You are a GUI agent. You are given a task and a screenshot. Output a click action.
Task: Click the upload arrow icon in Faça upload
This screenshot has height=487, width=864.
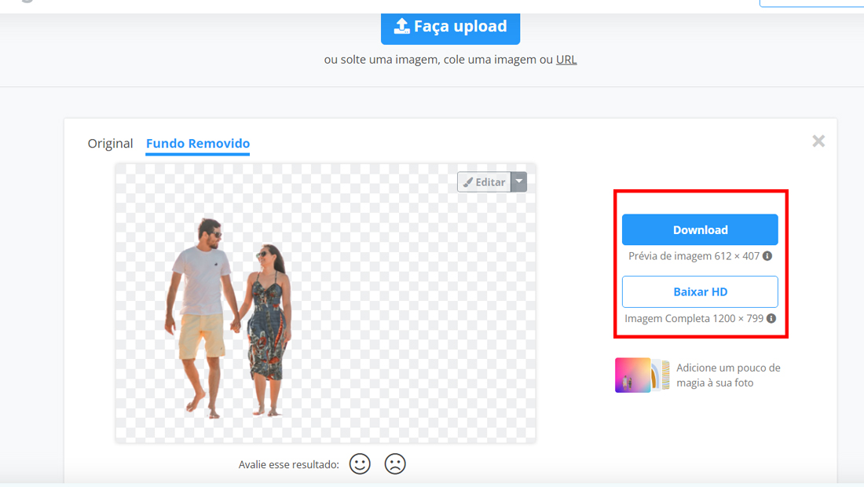click(x=401, y=26)
